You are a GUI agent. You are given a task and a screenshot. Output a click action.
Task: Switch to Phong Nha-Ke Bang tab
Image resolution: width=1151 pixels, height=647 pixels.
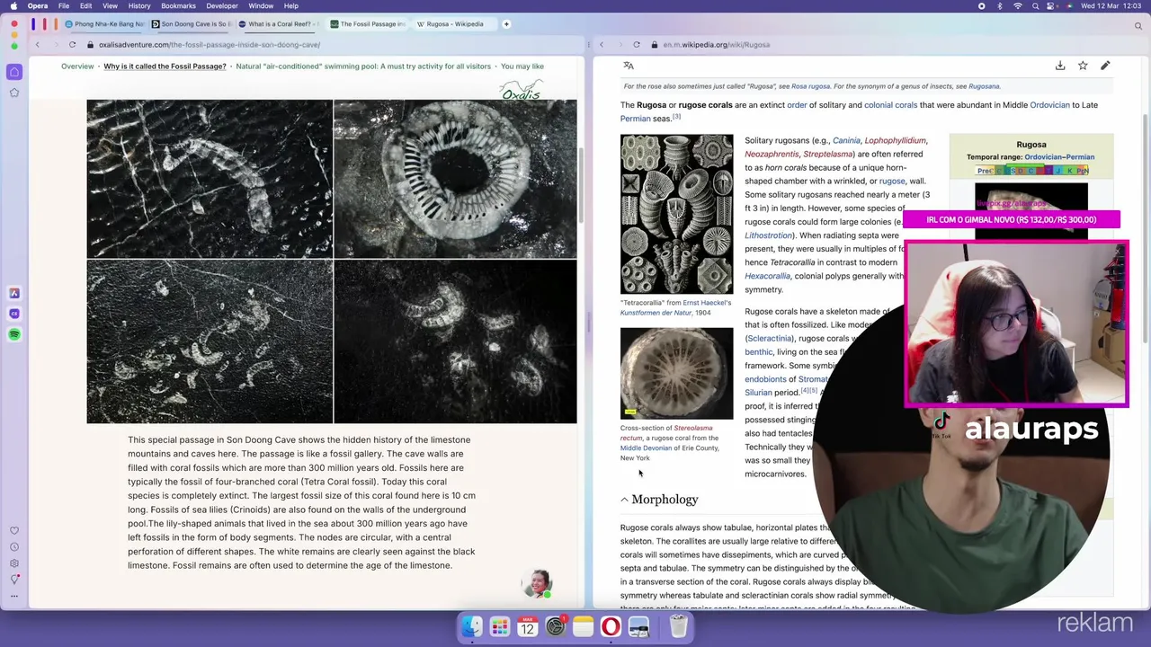tap(103, 24)
